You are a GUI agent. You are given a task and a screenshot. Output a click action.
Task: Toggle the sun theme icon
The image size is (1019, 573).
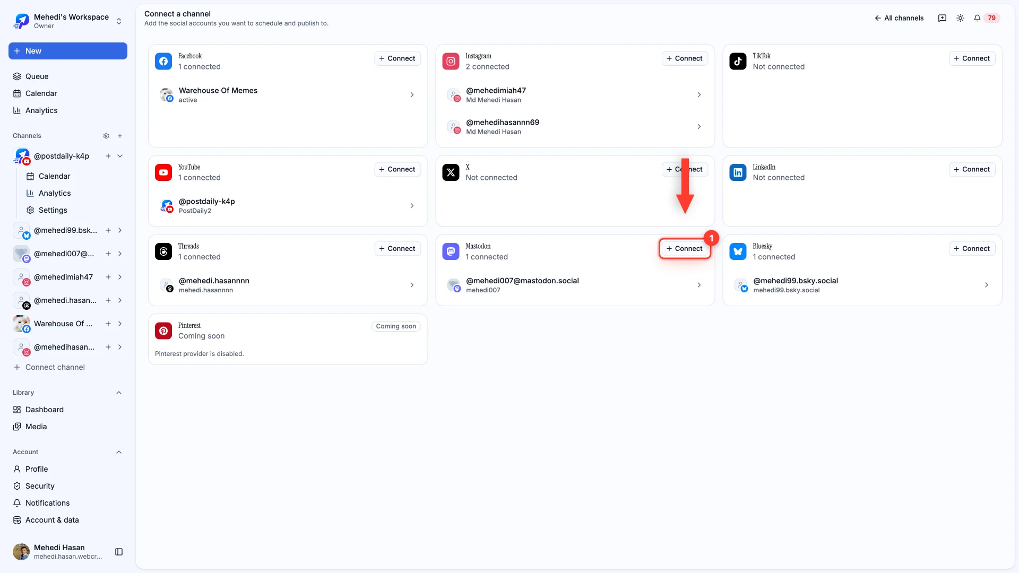point(960,18)
